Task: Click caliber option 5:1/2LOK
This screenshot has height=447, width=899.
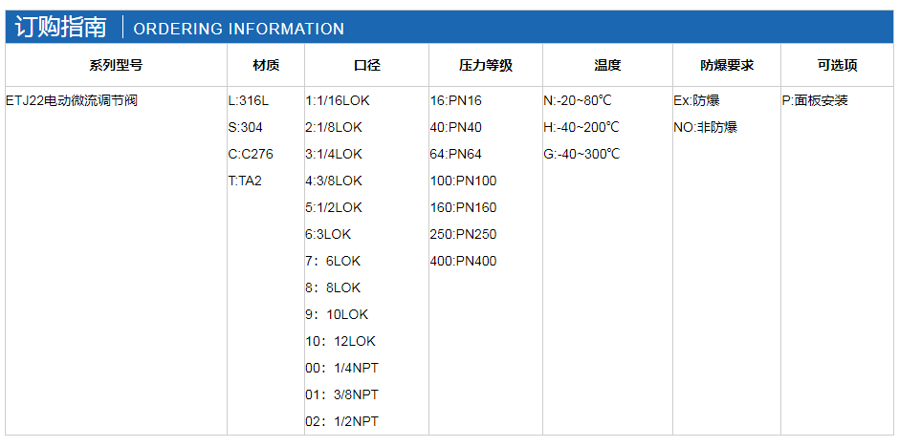Action: point(334,207)
